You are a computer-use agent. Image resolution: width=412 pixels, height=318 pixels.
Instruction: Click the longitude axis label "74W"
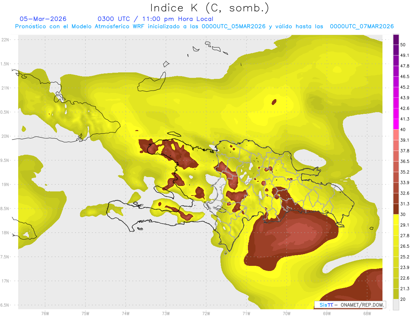125,313
